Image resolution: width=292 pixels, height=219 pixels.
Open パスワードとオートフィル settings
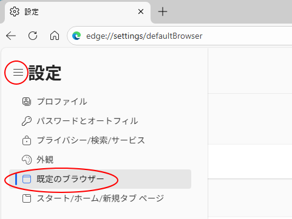coord(100,121)
